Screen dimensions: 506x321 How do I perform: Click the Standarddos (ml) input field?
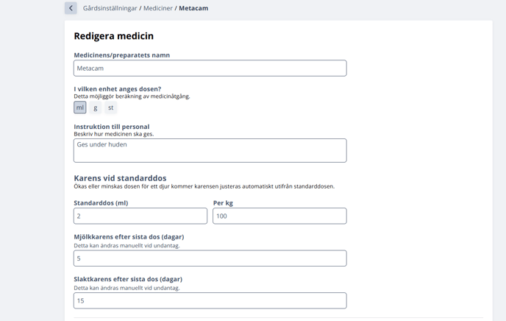click(140, 216)
